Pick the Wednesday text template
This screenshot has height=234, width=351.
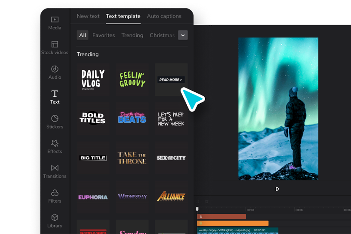click(132, 197)
